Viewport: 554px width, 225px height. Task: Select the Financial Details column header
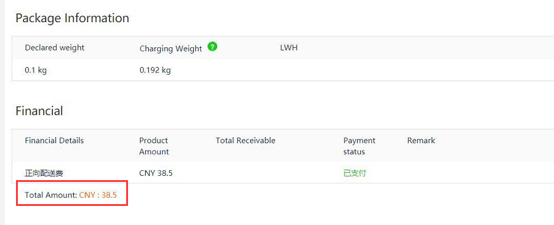(x=54, y=140)
